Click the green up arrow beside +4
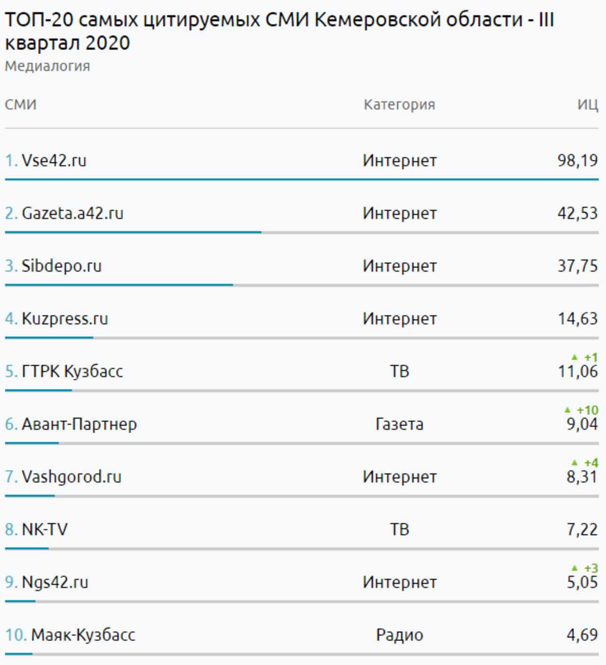Screen dimensions: 606x665 575,462
